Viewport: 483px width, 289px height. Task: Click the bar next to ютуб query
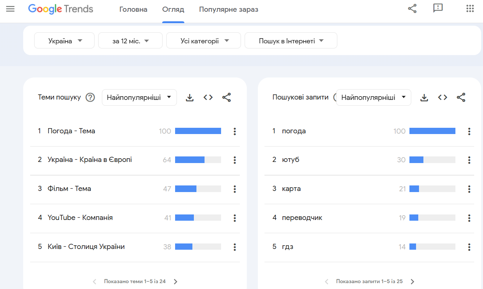pos(432,160)
